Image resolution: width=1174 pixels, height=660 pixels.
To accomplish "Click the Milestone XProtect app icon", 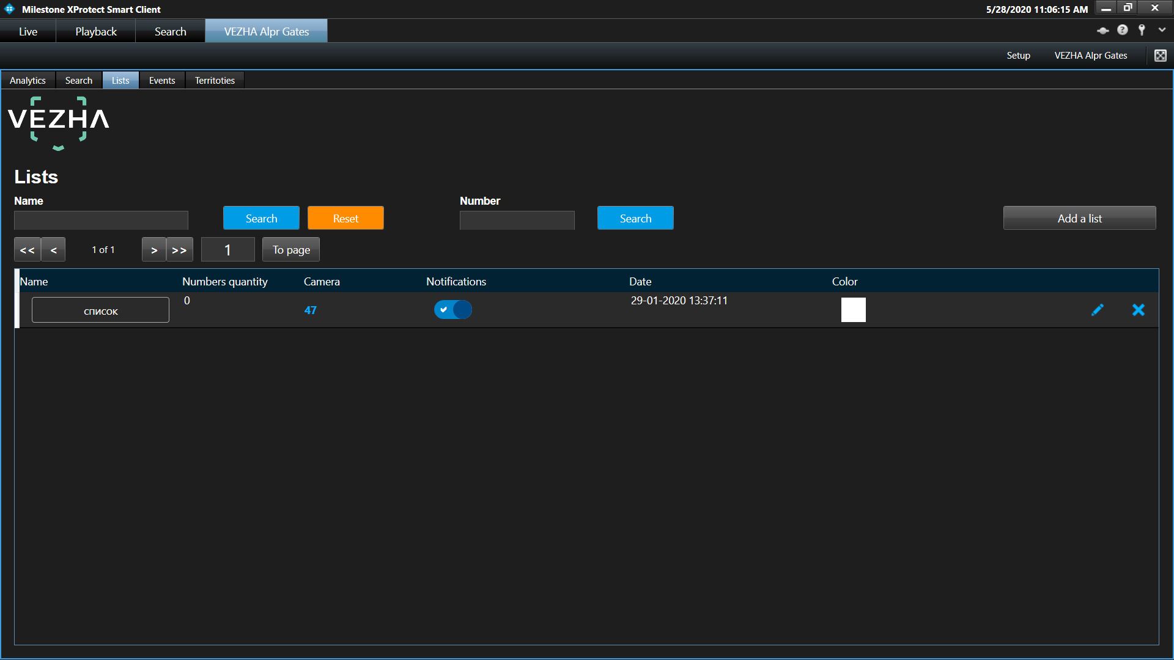I will coord(9,9).
